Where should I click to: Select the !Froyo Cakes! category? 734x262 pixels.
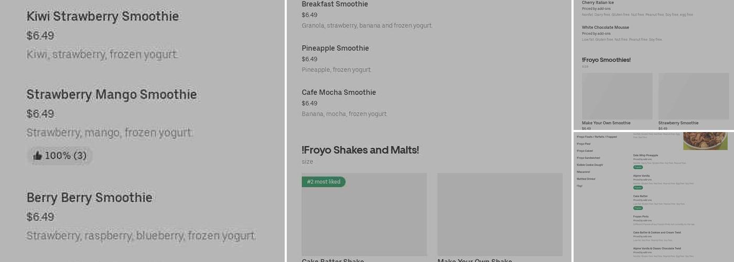(585, 151)
